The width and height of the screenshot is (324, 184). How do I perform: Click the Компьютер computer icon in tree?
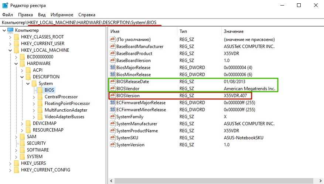click(10, 30)
